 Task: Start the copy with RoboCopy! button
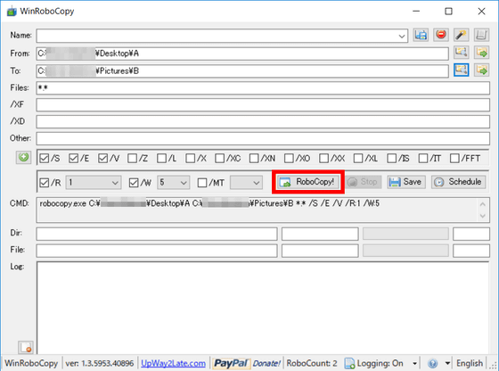click(307, 182)
